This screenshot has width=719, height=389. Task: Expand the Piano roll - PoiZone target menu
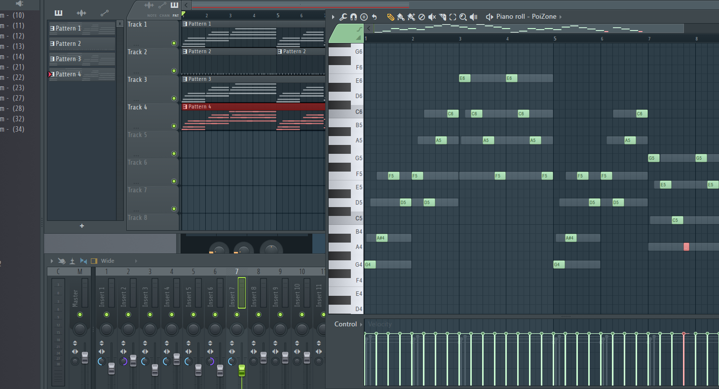(561, 17)
